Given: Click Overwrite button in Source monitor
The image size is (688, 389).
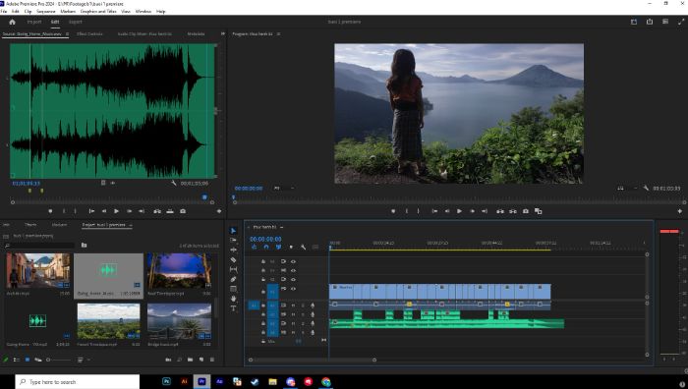Looking at the screenshot, I should click(x=170, y=211).
